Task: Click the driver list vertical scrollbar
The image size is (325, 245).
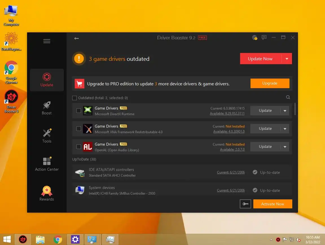Action: coord(295,109)
